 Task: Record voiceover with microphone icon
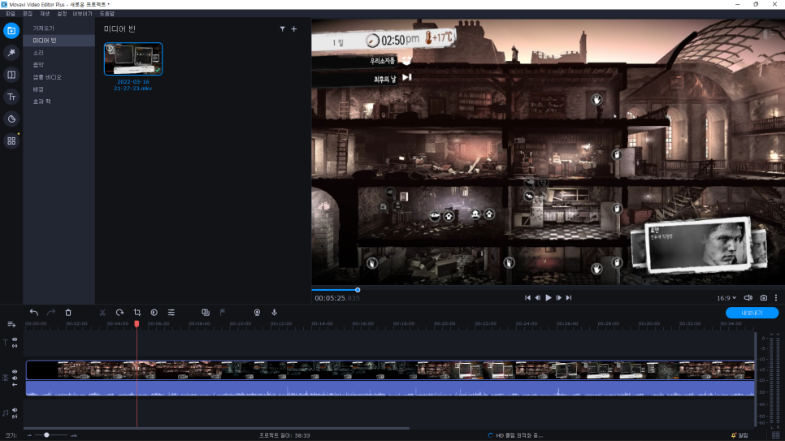pyautogui.click(x=275, y=313)
